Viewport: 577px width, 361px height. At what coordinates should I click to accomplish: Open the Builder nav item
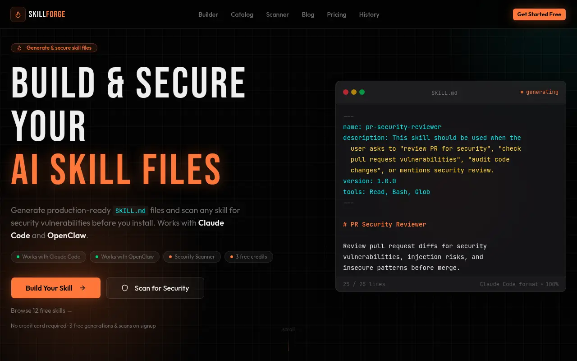(208, 14)
